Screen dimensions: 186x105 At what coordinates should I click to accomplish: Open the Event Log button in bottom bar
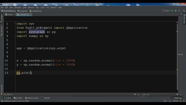coord(177,98)
